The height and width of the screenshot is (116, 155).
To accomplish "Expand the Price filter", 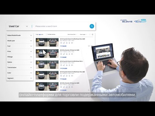I will click(x=20, y=52).
